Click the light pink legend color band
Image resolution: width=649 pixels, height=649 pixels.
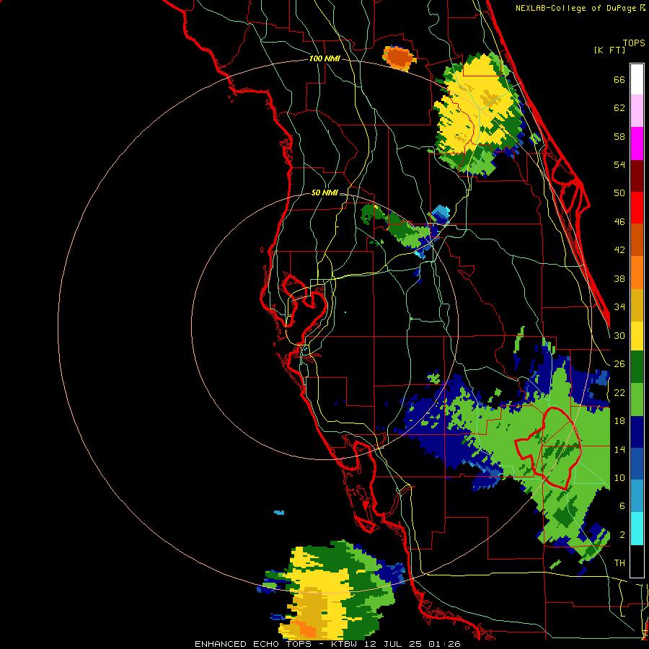click(x=637, y=111)
